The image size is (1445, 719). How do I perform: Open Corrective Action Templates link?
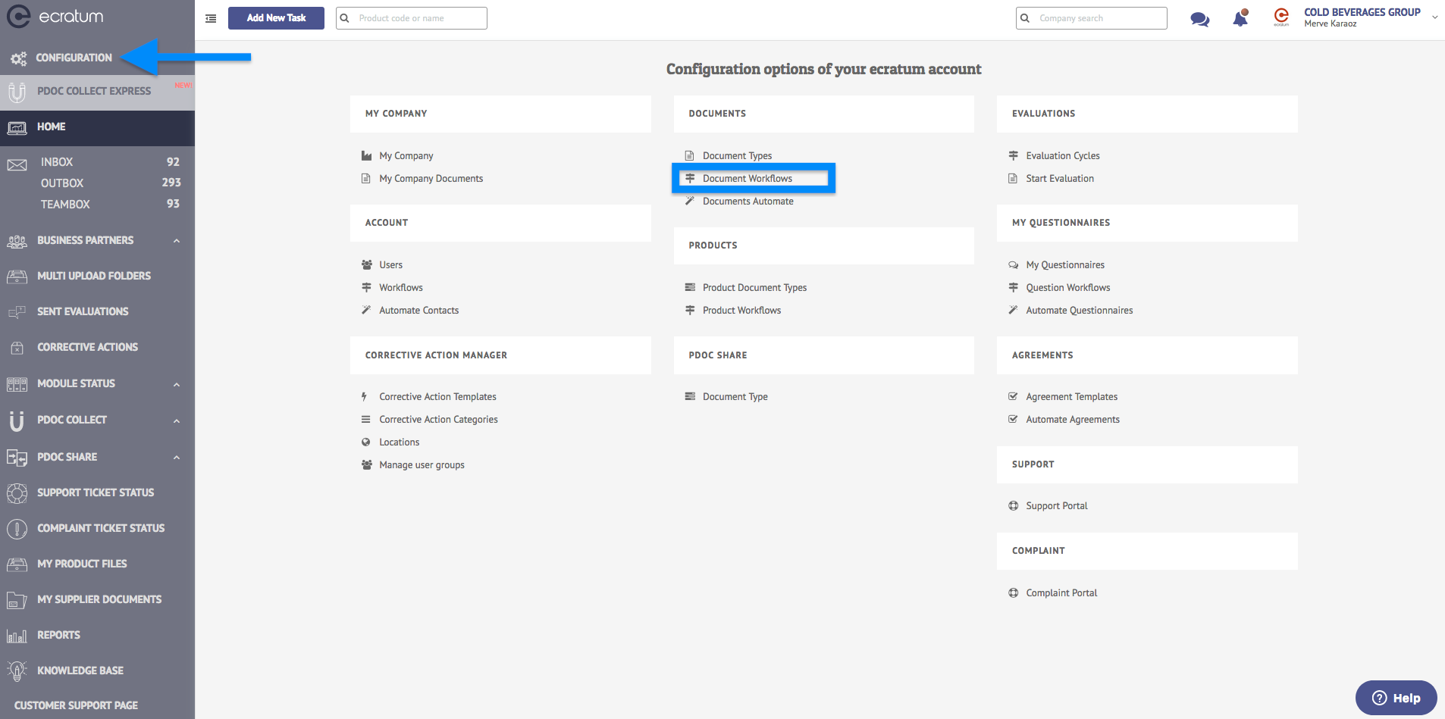[x=437, y=397]
